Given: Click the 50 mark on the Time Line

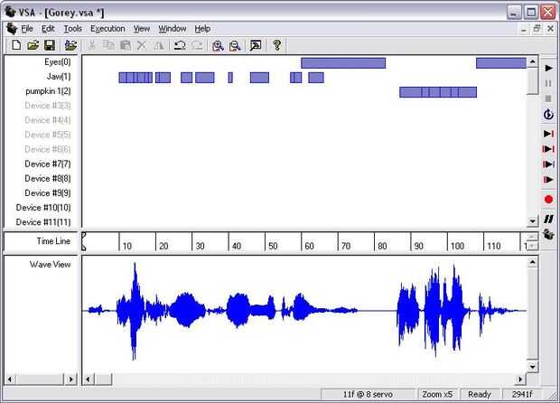Looking at the screenshot, I should (x=273, y=246).
